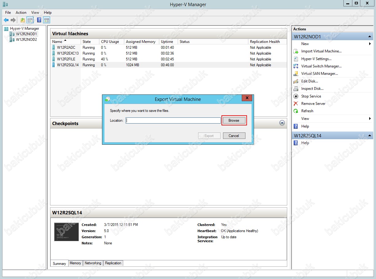Click the Help icon under W12R2SQL14 actions
Screen dimensions: 376x279
[x=296, y=143]
